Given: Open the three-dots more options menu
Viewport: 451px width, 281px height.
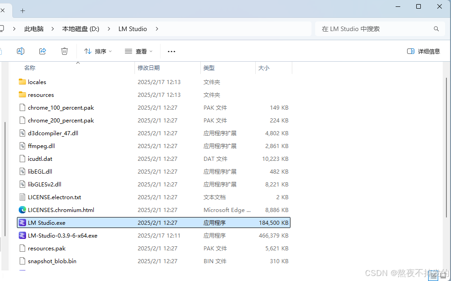Looking at the screenshot, I should pyautogui.click(x=172, y=52).
